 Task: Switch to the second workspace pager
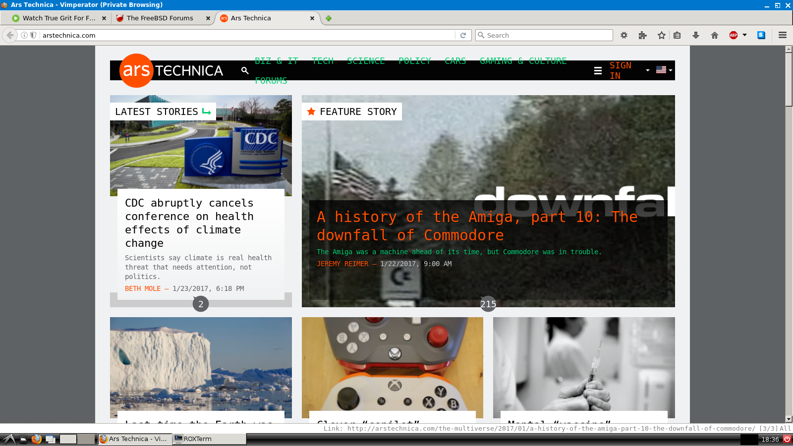pos(86,439)
